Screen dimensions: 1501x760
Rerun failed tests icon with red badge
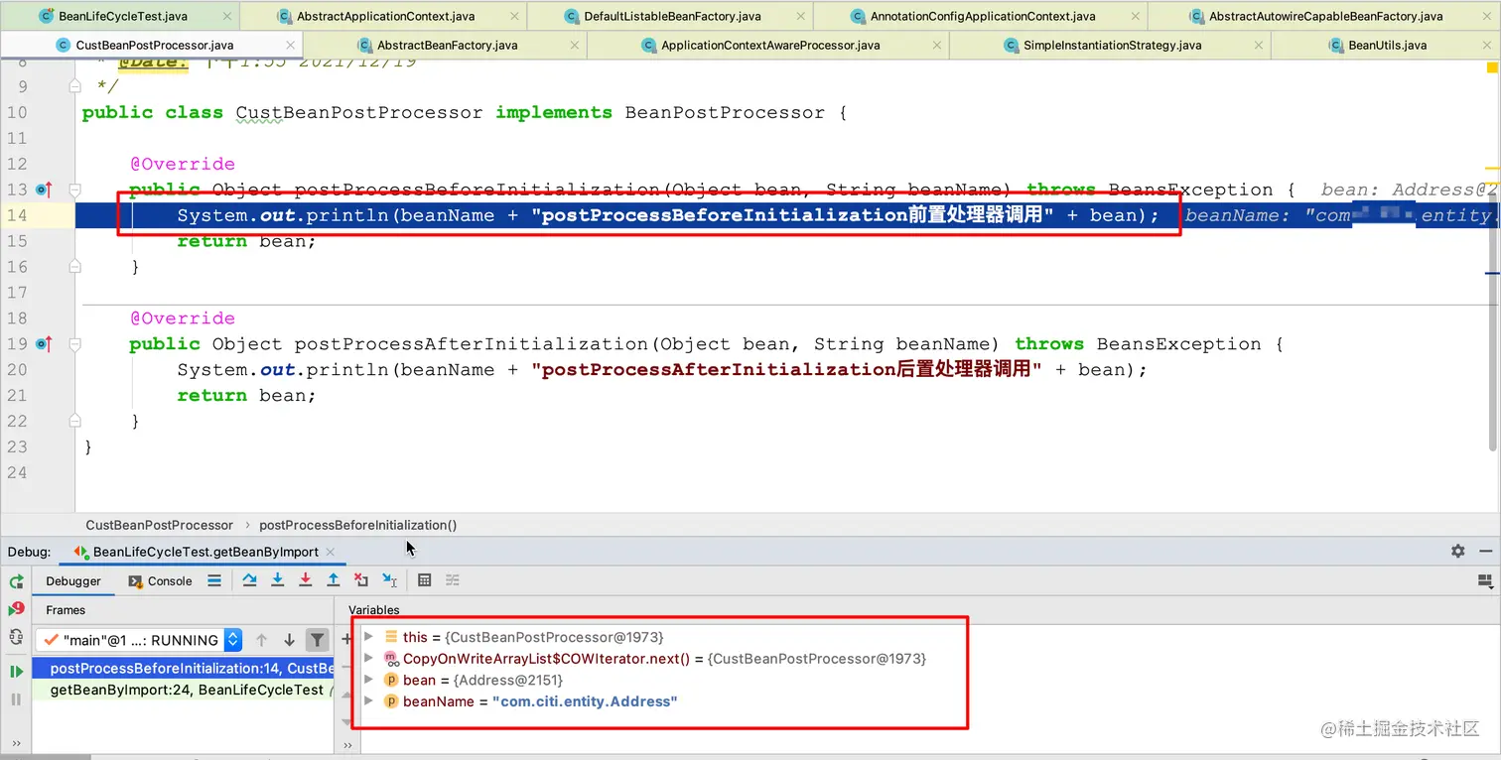[x=16, y=609]
